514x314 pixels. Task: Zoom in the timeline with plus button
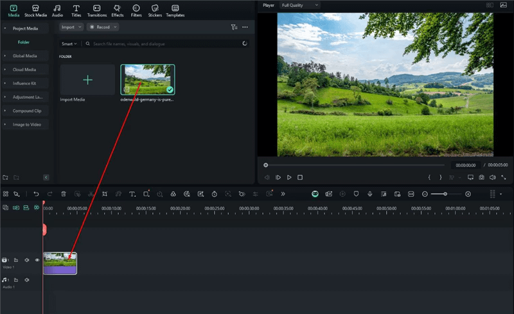(468, 194)
